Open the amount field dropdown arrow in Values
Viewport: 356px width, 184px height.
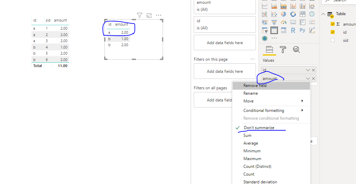click(308, 79)
